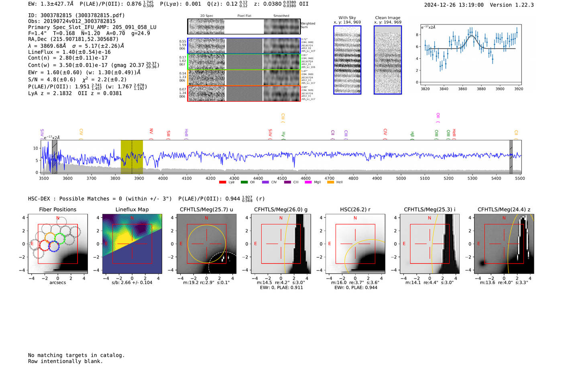Select the blue-bordered fiber cutout row
Screen dimensions: 562x383
coord(244,46)
